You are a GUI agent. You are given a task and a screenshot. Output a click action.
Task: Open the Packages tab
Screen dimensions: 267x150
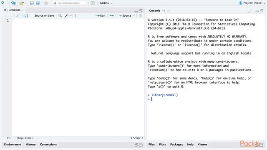click(x=176, y=145)
